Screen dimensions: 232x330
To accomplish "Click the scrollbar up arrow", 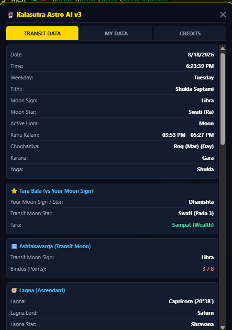I will coord(222,49).
